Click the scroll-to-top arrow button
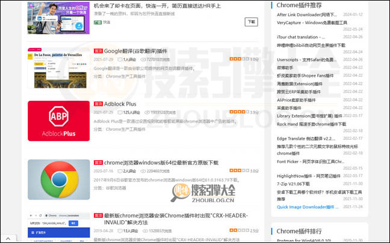Image resolution: width=390 pixels, height=243 pixels. pos(8,239)
